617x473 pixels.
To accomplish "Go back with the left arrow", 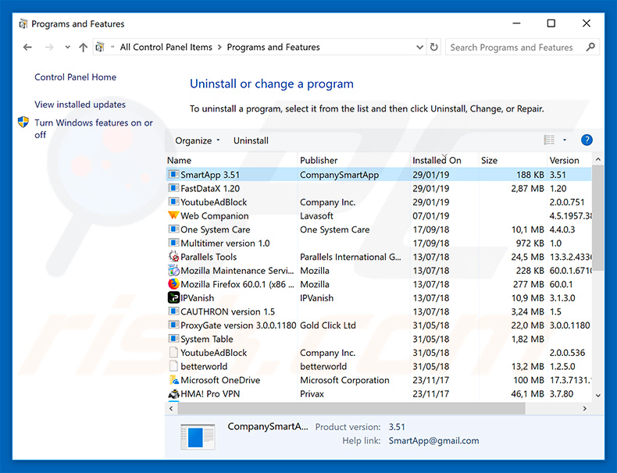I will coord(27,48).
